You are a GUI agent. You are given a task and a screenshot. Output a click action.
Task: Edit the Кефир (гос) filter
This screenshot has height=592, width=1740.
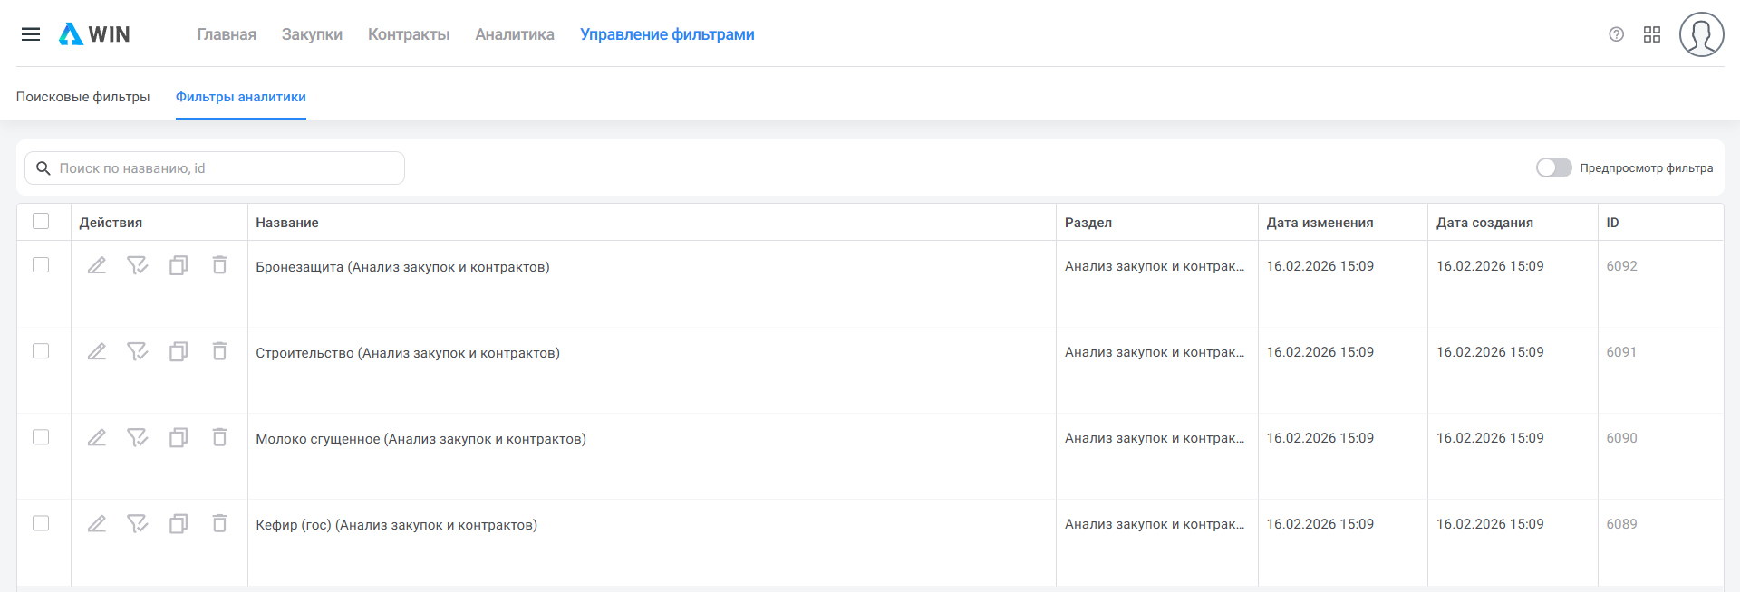pos(97,523)
